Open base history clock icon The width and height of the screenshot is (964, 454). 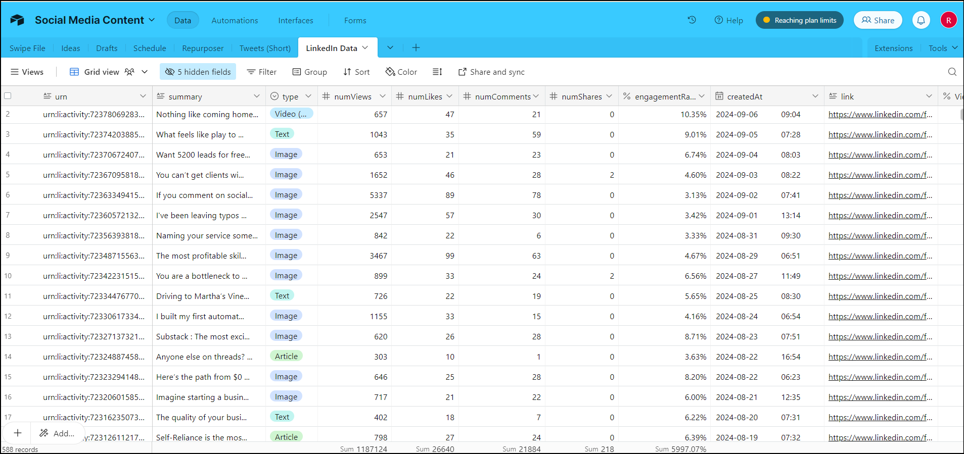692,20
